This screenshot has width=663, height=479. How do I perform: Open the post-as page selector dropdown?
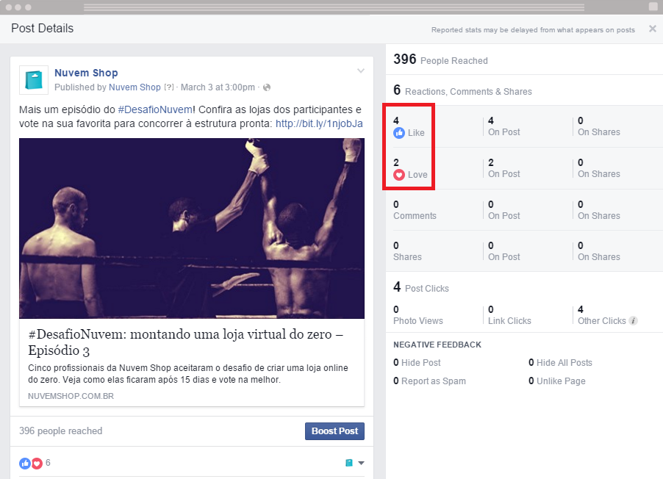pos(355,463)
